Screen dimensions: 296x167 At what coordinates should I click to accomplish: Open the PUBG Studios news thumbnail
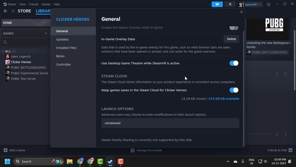click(x=267, y=29)
